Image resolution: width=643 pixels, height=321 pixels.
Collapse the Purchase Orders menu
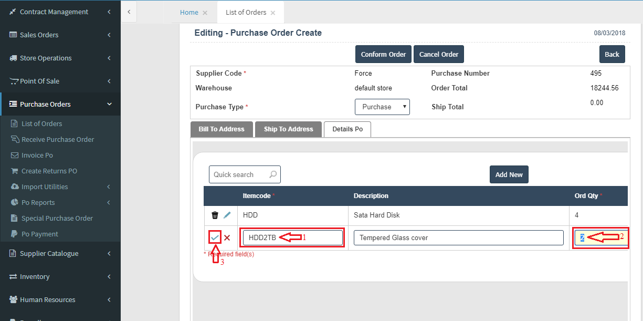coord(60,104)
